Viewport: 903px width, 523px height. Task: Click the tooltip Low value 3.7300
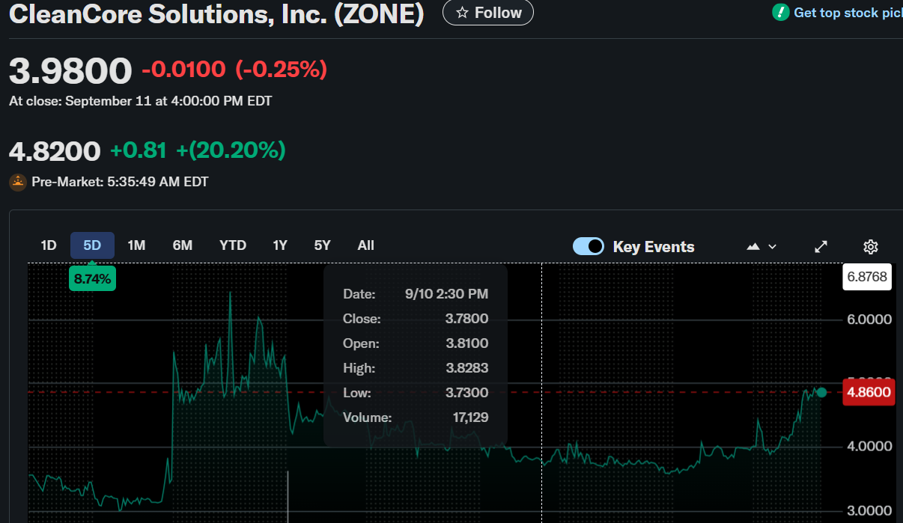(466, 393)
